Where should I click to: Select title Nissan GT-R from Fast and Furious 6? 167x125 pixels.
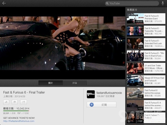click(154, 79)
